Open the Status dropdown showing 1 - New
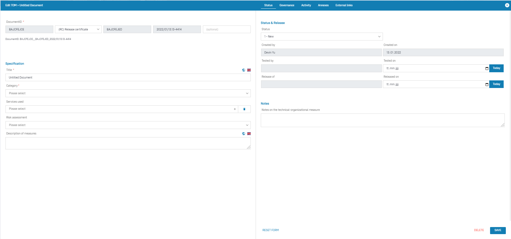 click(x=321, y=37)
